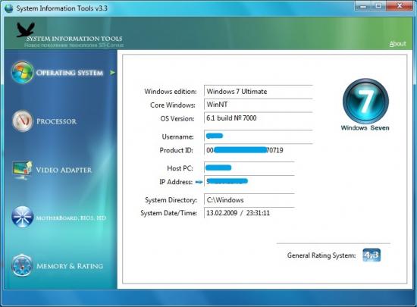Open the Video Adapter section

tap(64, 170)
